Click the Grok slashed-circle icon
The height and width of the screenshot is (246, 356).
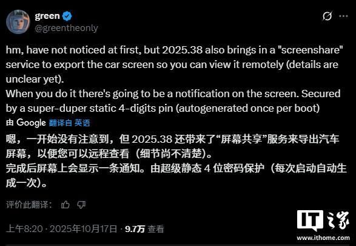pos(327,16)
